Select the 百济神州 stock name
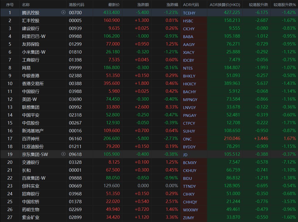 click(x=31, y=139)
